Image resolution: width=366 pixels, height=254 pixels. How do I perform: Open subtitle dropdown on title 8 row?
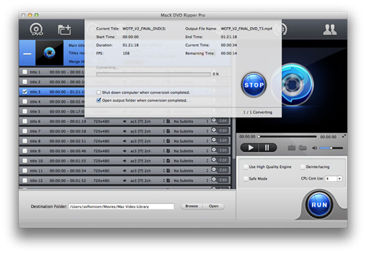pos(207,141)
